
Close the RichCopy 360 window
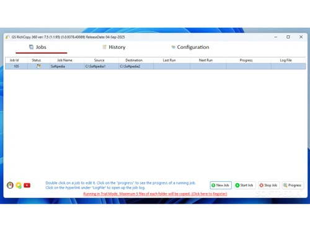pyautogui.click(x=301, y=37)
